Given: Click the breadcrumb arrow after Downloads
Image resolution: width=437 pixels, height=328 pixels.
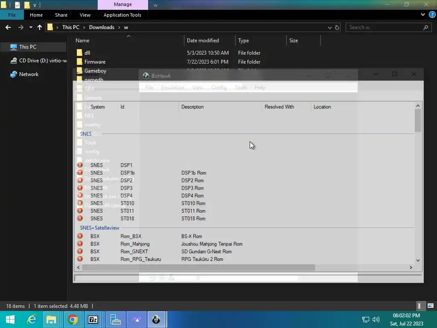Looking at the screenshot, I should pos(119,27).
